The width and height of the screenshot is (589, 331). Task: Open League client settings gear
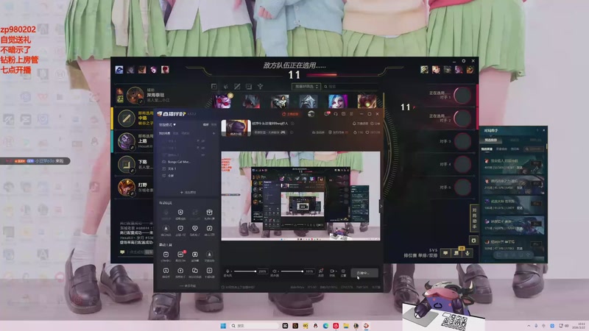[464, 61]
